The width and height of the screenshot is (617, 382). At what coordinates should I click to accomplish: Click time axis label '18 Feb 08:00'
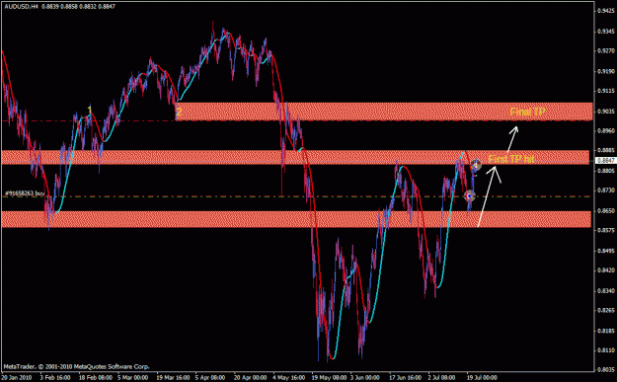pos(95,377)
